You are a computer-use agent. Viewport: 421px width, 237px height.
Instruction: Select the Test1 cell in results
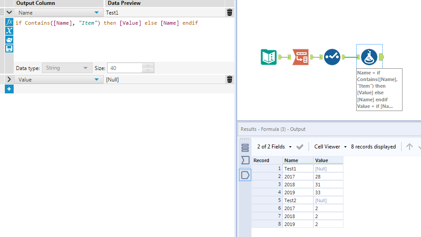click(x=298, y=169)
